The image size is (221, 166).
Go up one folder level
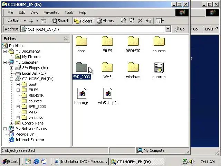44,21
